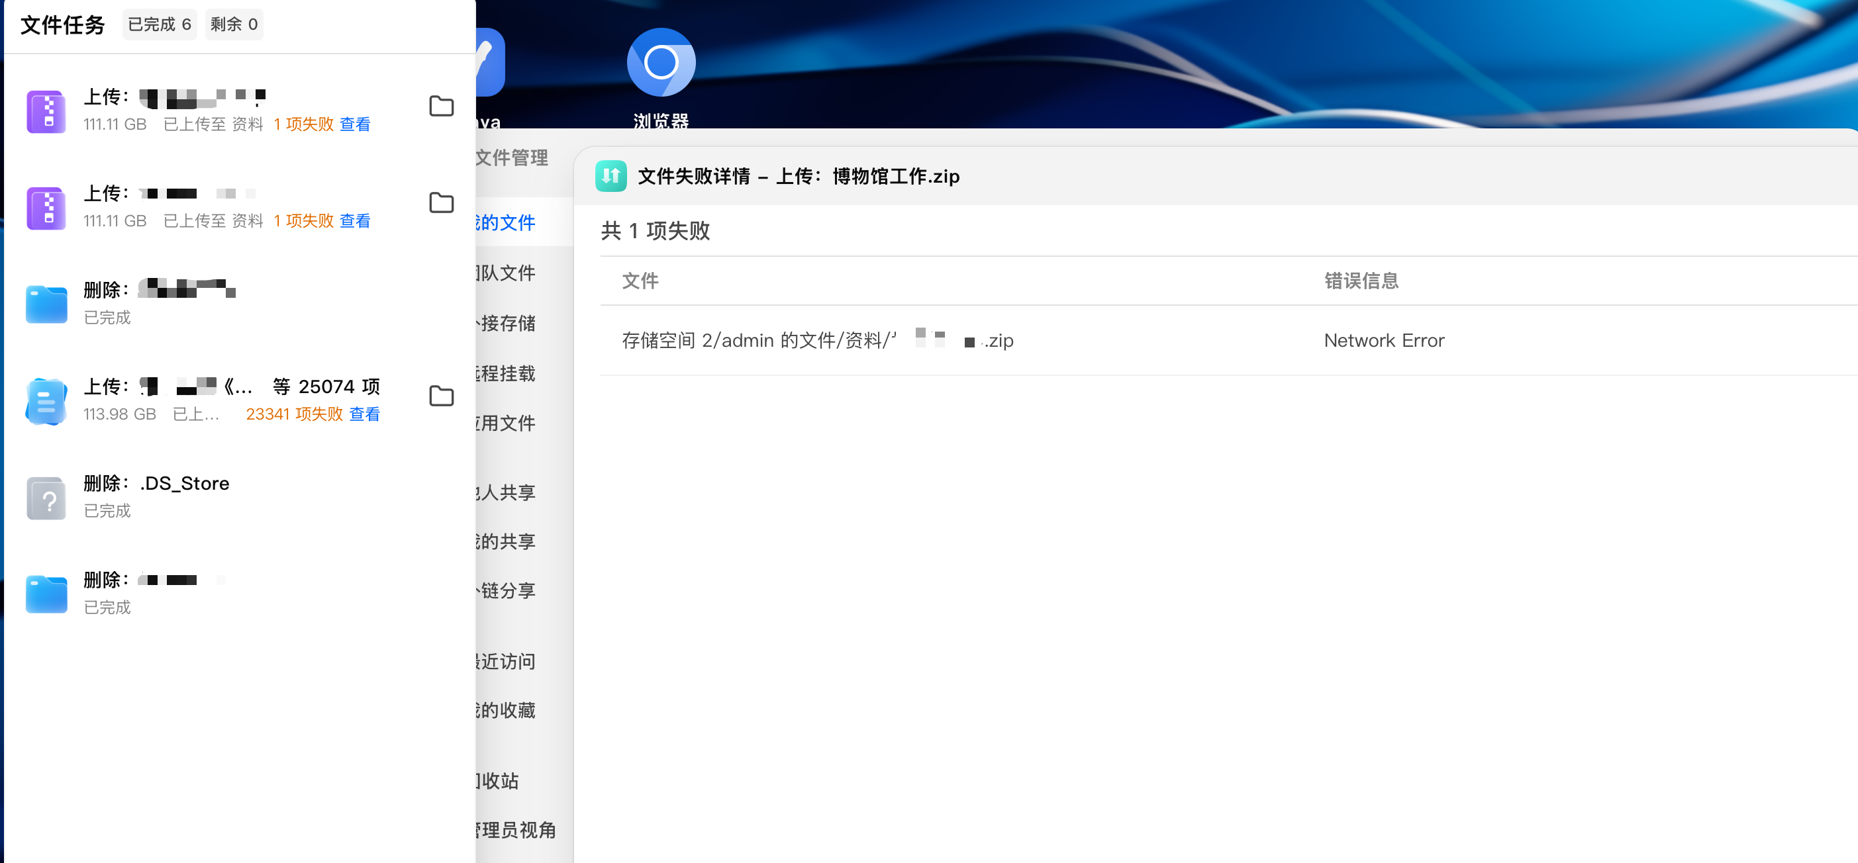Click 文件失败详情 – 上传: 博物馆工作.zip title
The image size is (1858, 863).
[799, 176]
